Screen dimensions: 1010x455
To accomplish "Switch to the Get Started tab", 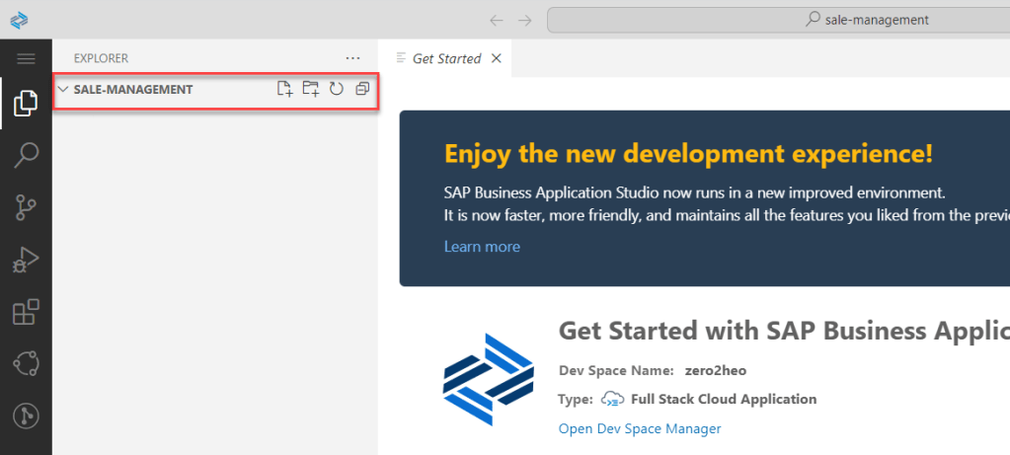I will pyautogui.click(x=446, y=58).
